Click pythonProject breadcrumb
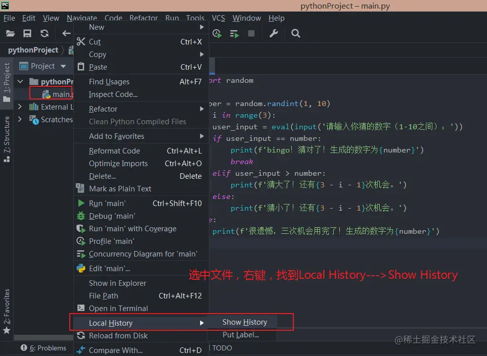Screen dimensions: 487x356 (x=33, y=50)
